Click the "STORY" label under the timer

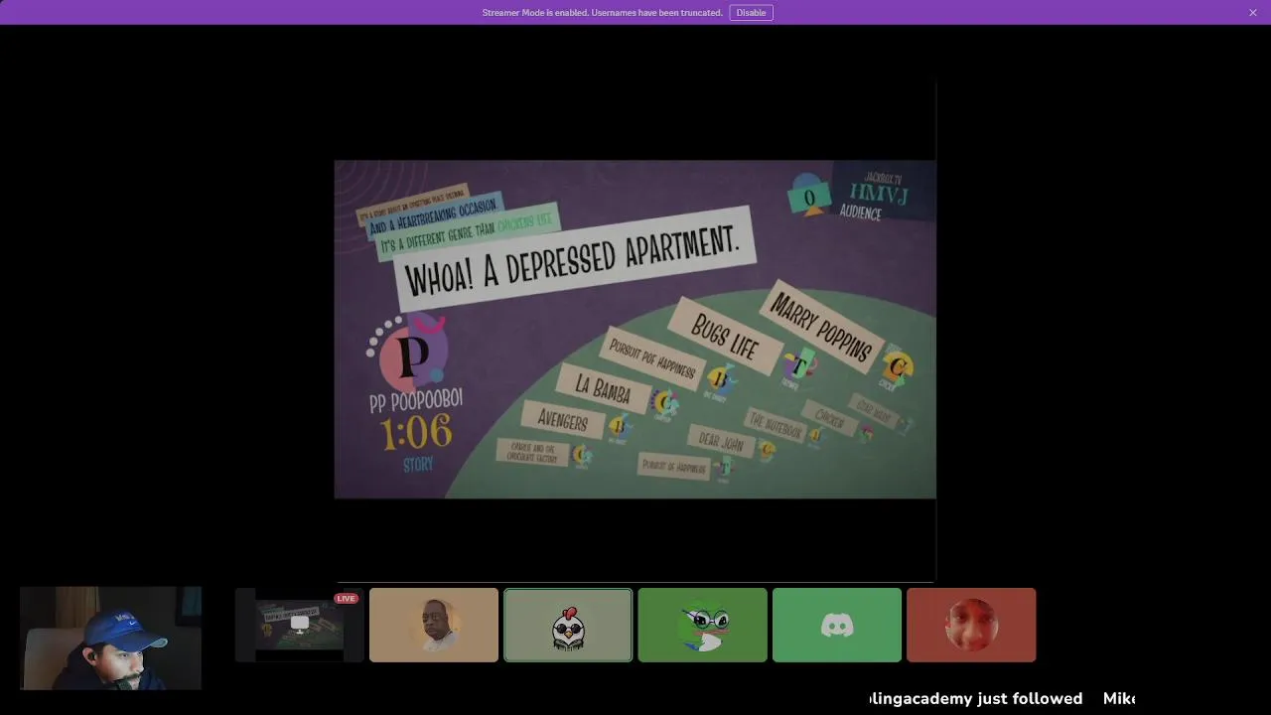point(418,464)
